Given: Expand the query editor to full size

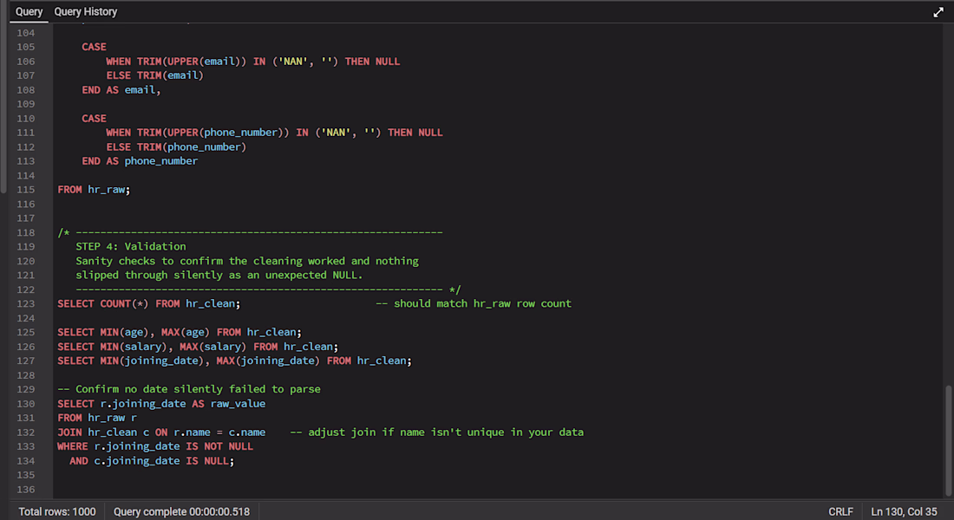Looking at the screenshot, I should point(938,12).
